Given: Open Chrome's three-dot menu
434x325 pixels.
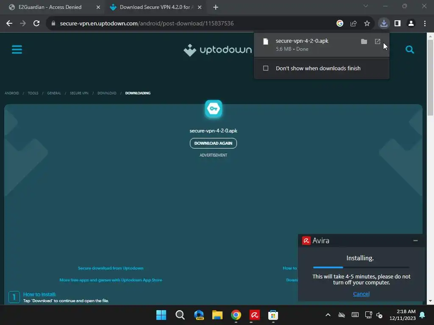Looking at the screenshot, I should tap(425, 24).
